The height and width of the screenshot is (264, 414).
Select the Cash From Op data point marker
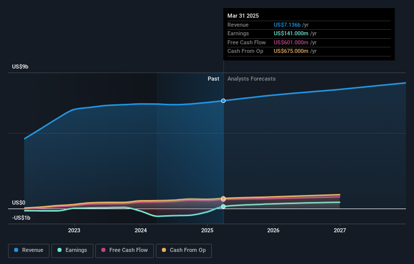coord(223,198)
